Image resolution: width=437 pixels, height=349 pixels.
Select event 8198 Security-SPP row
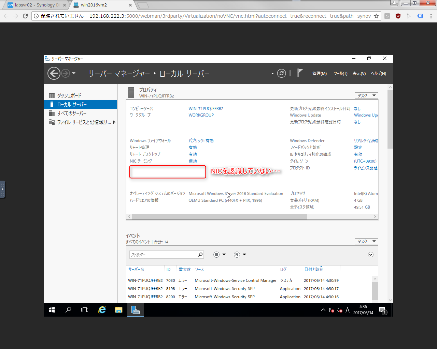pos(249,289)
